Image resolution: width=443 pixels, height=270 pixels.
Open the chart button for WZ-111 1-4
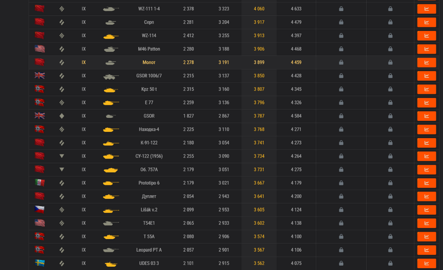(x=426, y=9)
